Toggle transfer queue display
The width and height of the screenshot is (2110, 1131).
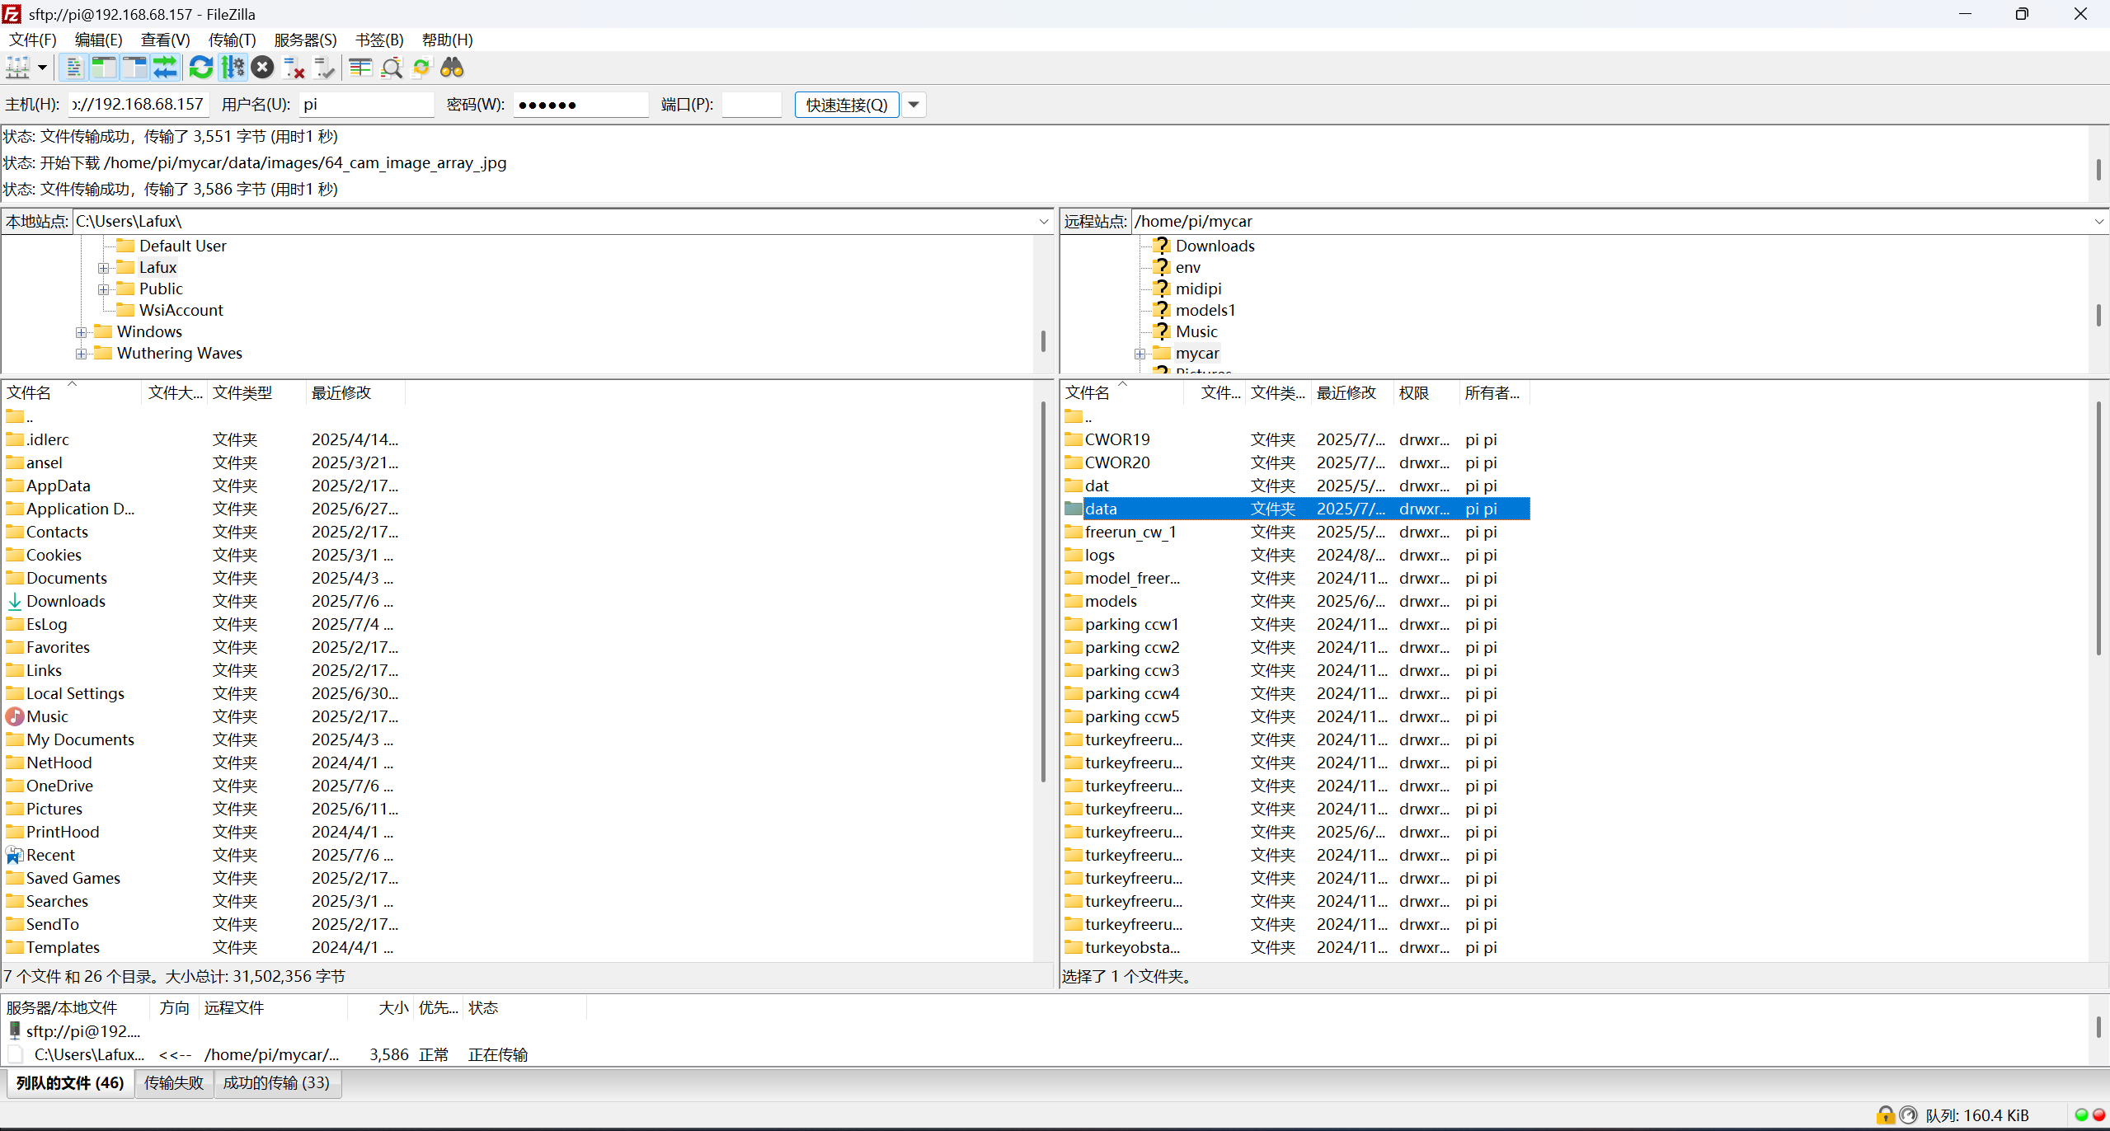[x=165, y=68]
